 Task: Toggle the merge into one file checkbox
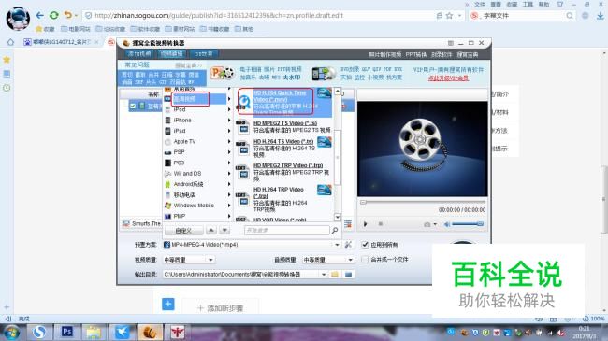coord(365,259)
